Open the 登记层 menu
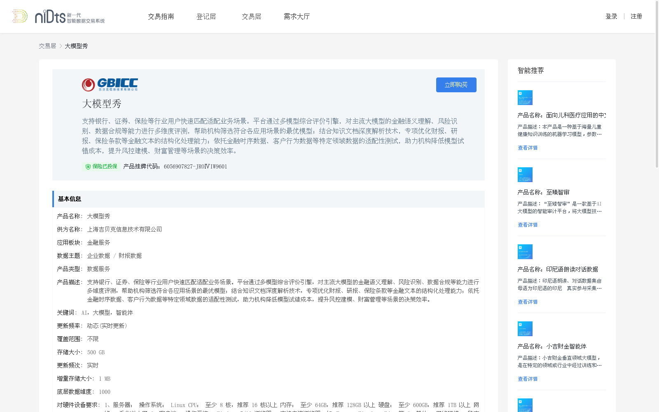 point(206,16)
